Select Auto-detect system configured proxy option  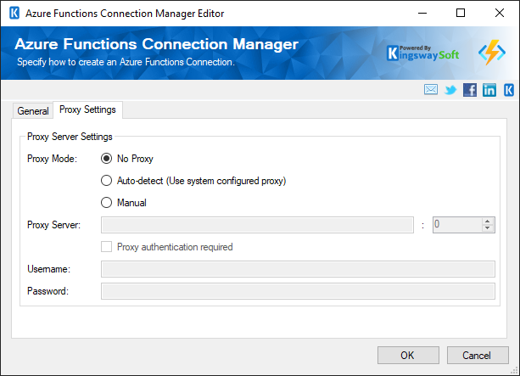coord(106,181)
